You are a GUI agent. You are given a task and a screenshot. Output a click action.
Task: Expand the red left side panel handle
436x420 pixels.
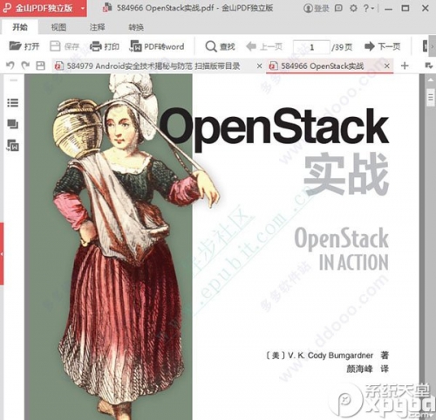coord(2,254)
